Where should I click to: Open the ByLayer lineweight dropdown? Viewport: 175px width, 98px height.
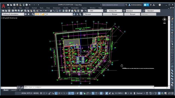click(x=132, y=14)
